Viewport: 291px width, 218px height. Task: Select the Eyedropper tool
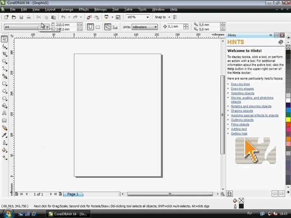tap(4, 135)
